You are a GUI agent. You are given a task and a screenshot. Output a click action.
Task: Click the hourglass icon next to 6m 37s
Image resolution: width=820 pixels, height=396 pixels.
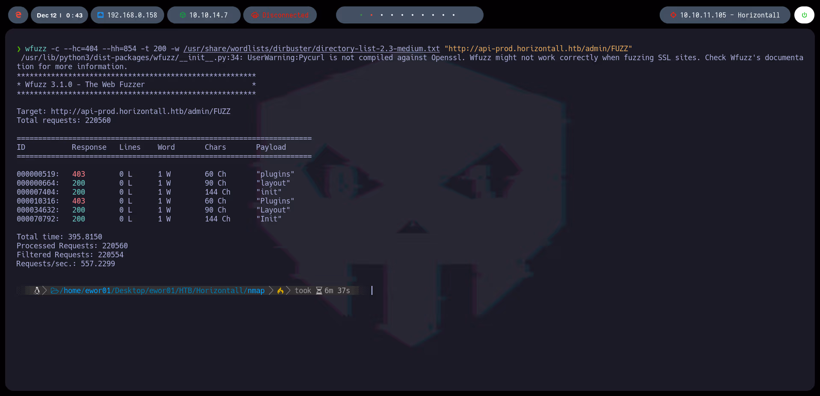[319, 291]
